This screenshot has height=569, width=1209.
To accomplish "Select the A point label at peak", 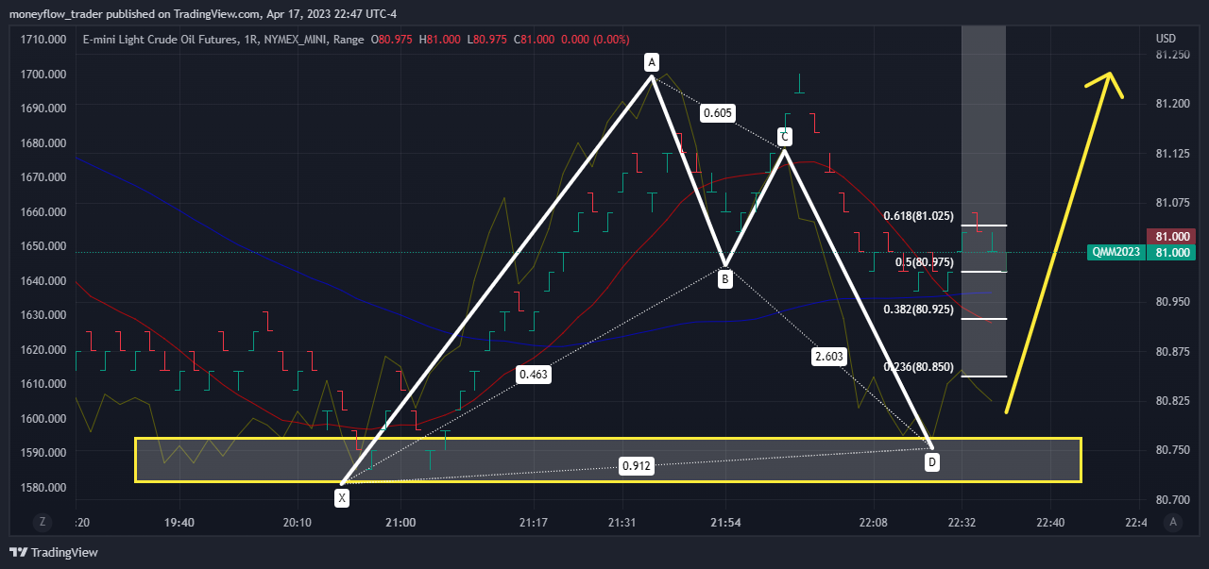I will 651,62.
